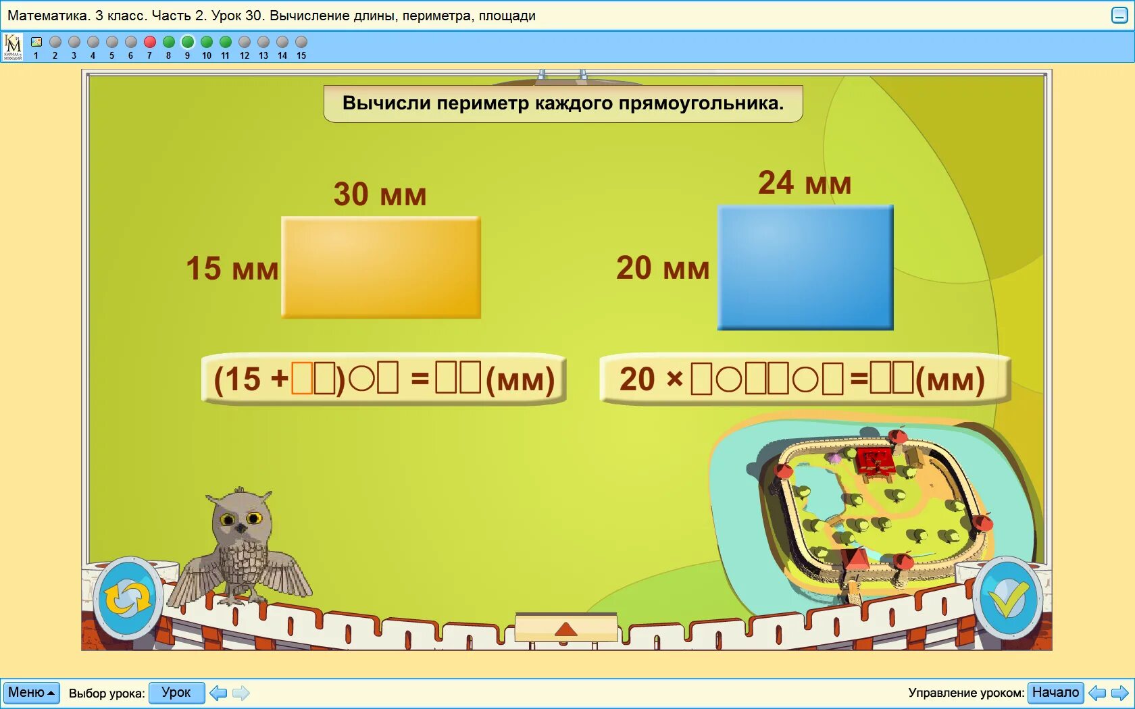Jump to slide 3 dot
Image resolution: width=1135 pixels, height=709 pixels.
[74, 42]
